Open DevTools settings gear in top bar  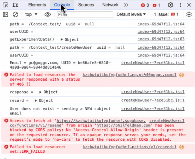click(x=171, y=5)
